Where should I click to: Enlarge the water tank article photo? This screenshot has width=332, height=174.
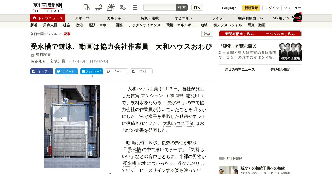tap(72, 127)
